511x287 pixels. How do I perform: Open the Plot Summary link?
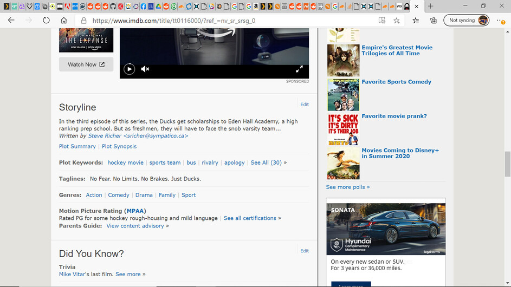coord(77,147)
